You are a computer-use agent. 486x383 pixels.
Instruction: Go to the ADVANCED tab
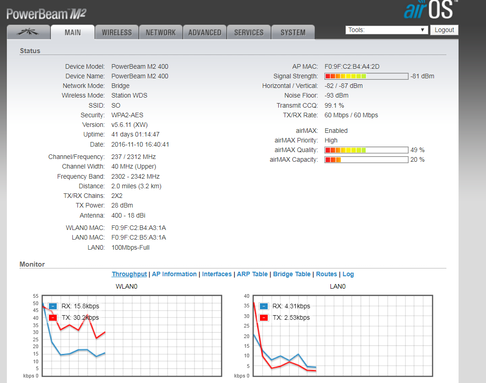(x=205, y=32)
